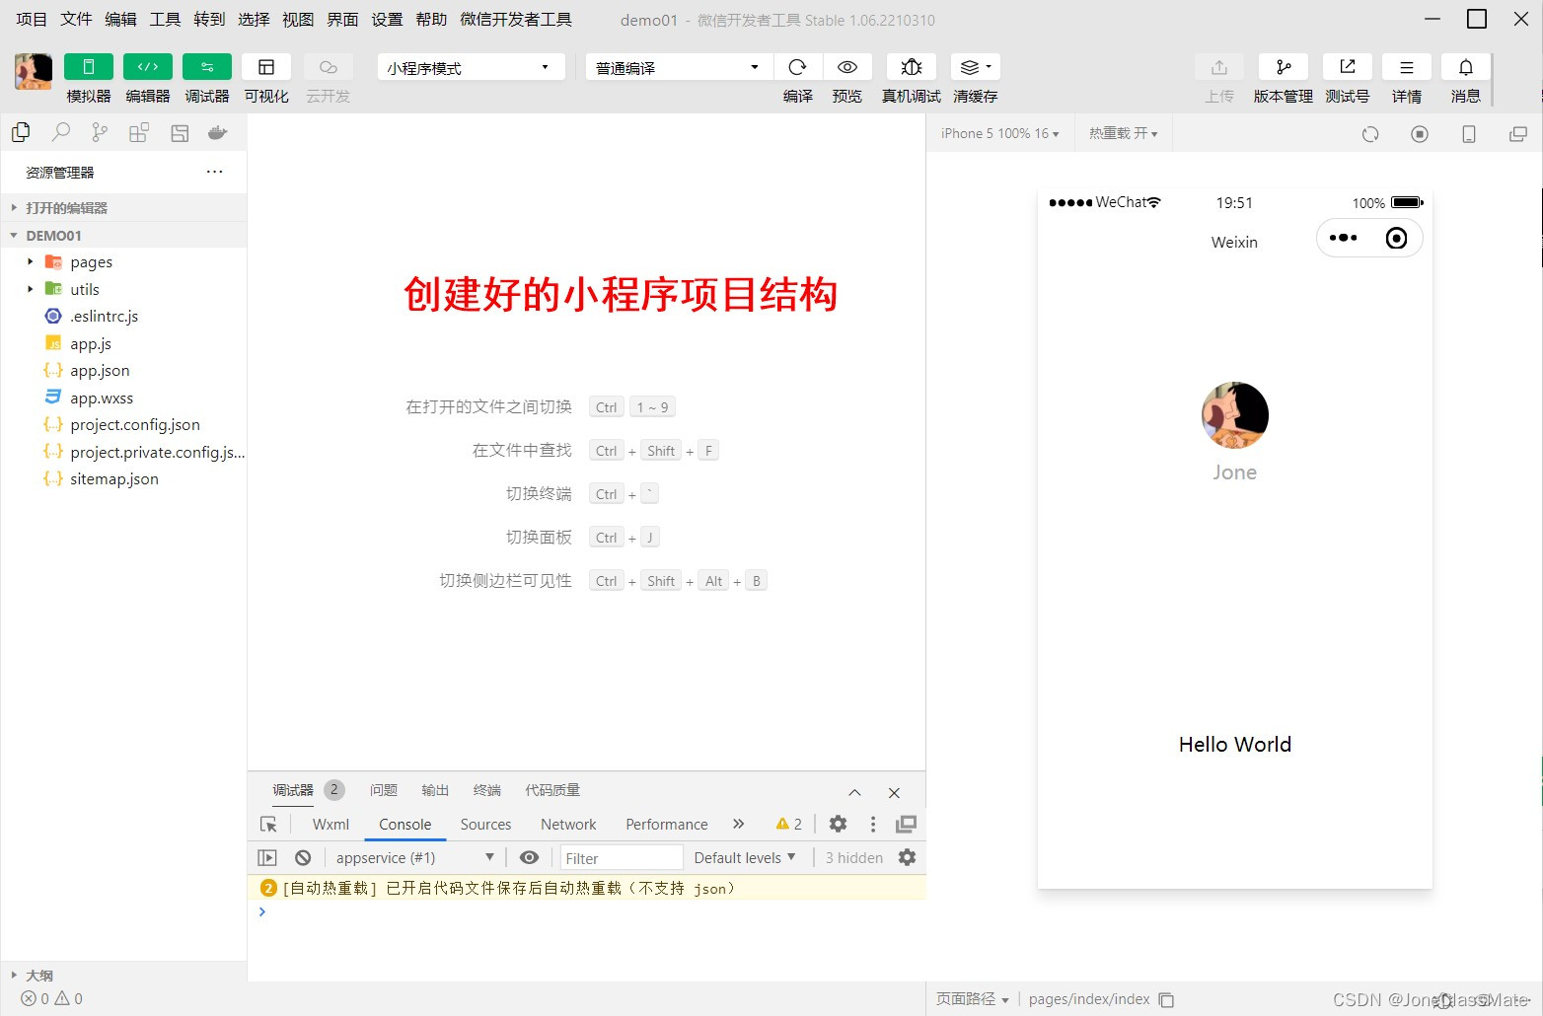Open real device debugging (真机调试)

point(911,67)
